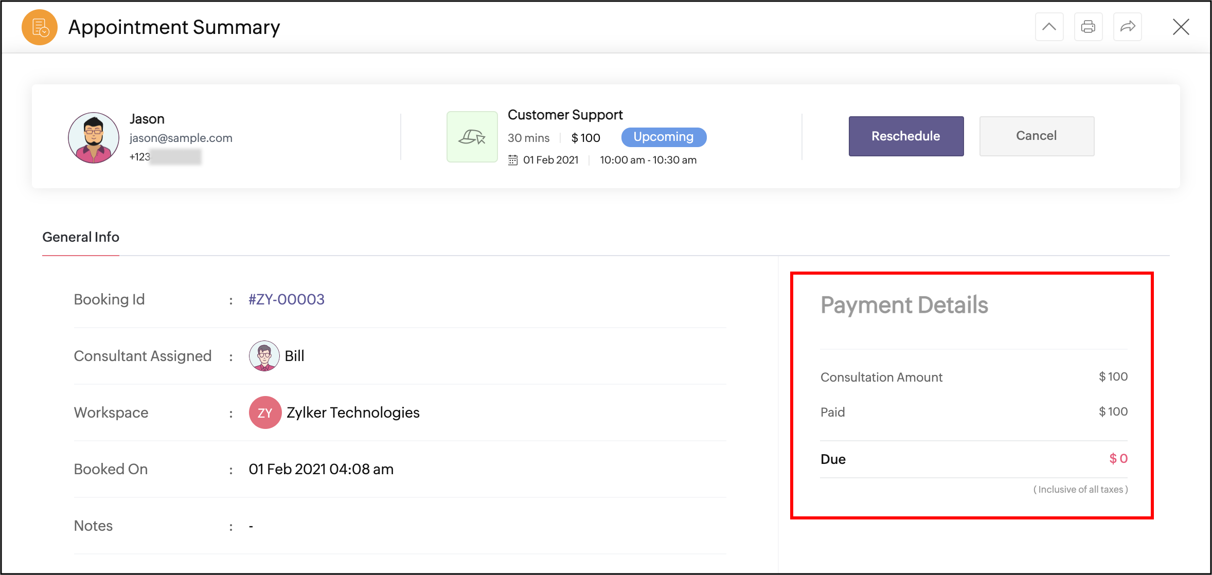Click consultant name Bill
Viewport: 1212px width, 575px height.
pyautogui.click(x=294, y=356)
